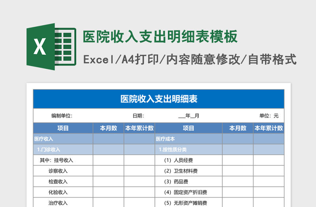Click the 医疗收入 category row
The image size is (316, 207).
pyautogui.click(x=44, y=139)
